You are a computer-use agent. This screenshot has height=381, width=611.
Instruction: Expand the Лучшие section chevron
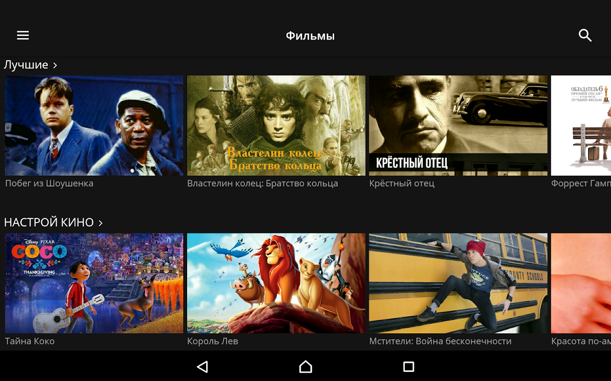click(55, 65)
